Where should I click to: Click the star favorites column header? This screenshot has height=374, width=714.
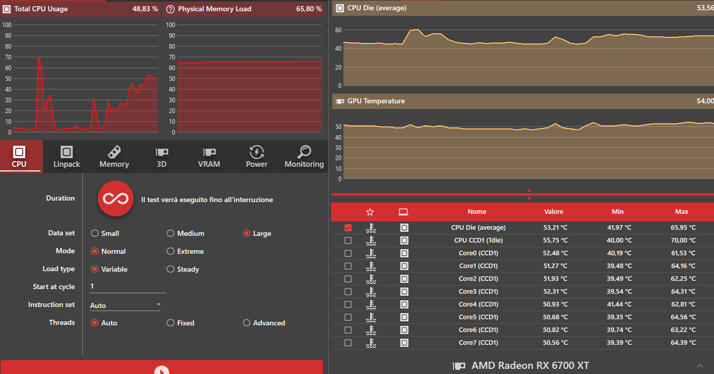[x=370, y=212]
